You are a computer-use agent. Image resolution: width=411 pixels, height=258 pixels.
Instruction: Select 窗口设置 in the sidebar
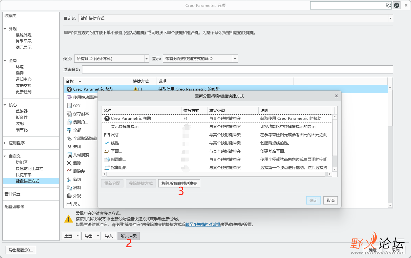tap(12, 194)
